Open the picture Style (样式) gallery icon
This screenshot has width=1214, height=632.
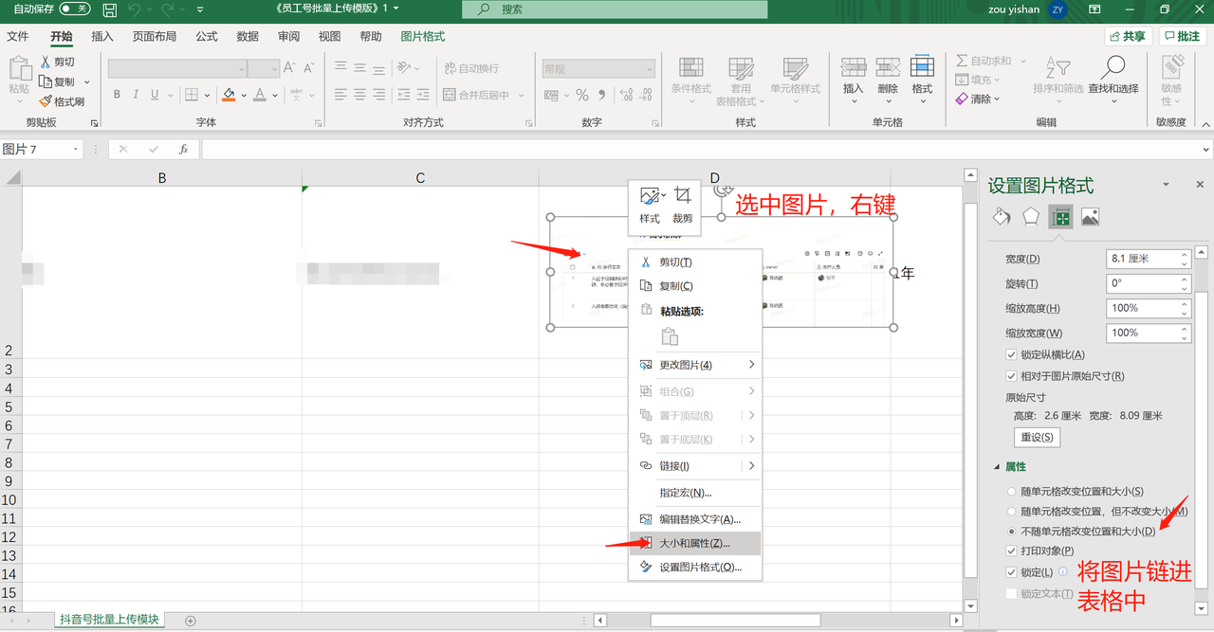(650, 195)
